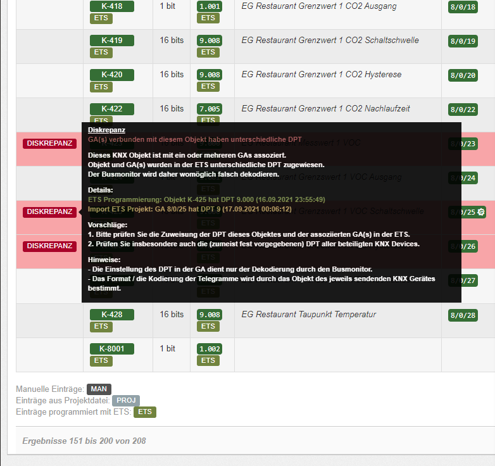Click DISKREPANZ badge in the 8/0/26 row

(x=49, y=246)
